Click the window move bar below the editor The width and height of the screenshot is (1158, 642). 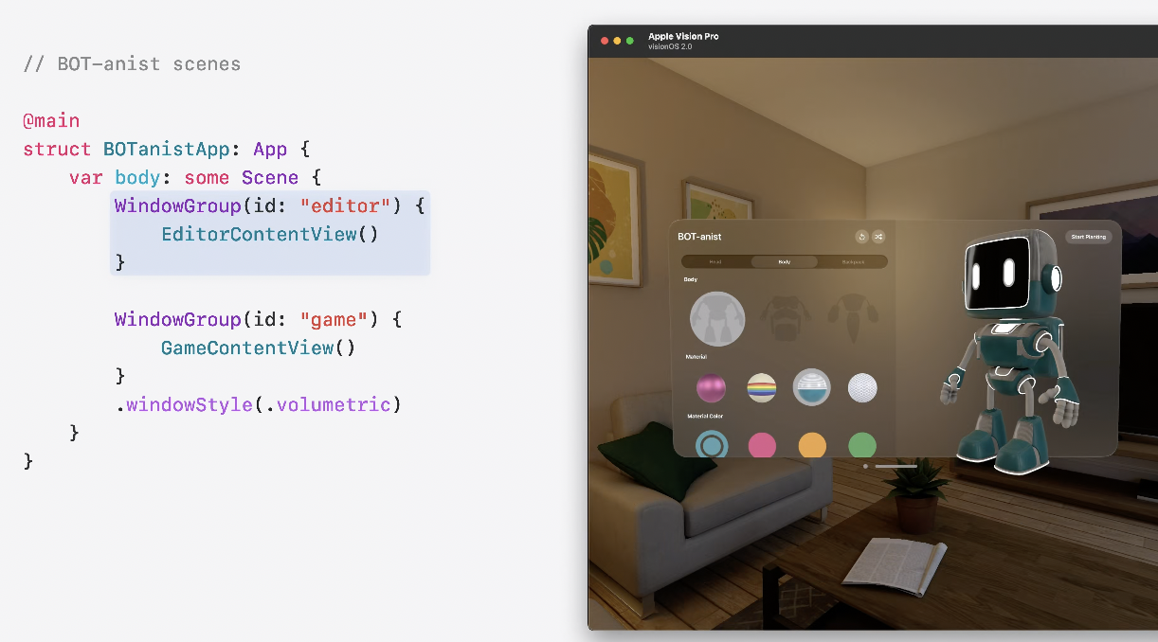[x=896, y=466]
